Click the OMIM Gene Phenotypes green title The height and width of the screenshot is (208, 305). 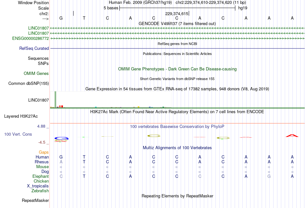178,69
